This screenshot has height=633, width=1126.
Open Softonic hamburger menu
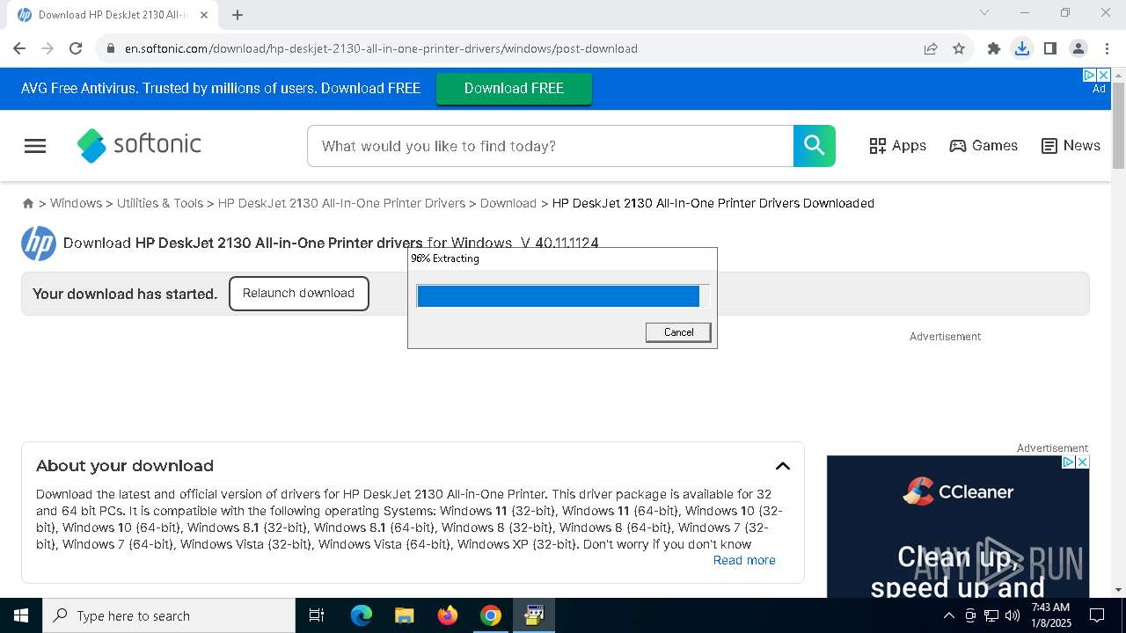point(35,146)
